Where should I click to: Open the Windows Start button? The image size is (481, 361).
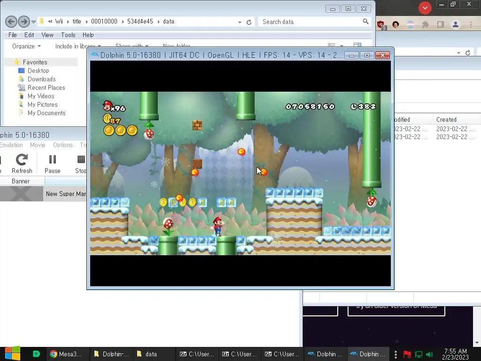tap(12, 354)
